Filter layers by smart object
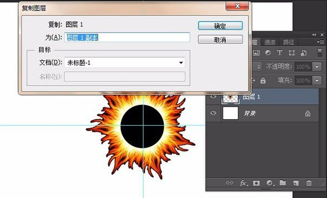 click(303, 53)
